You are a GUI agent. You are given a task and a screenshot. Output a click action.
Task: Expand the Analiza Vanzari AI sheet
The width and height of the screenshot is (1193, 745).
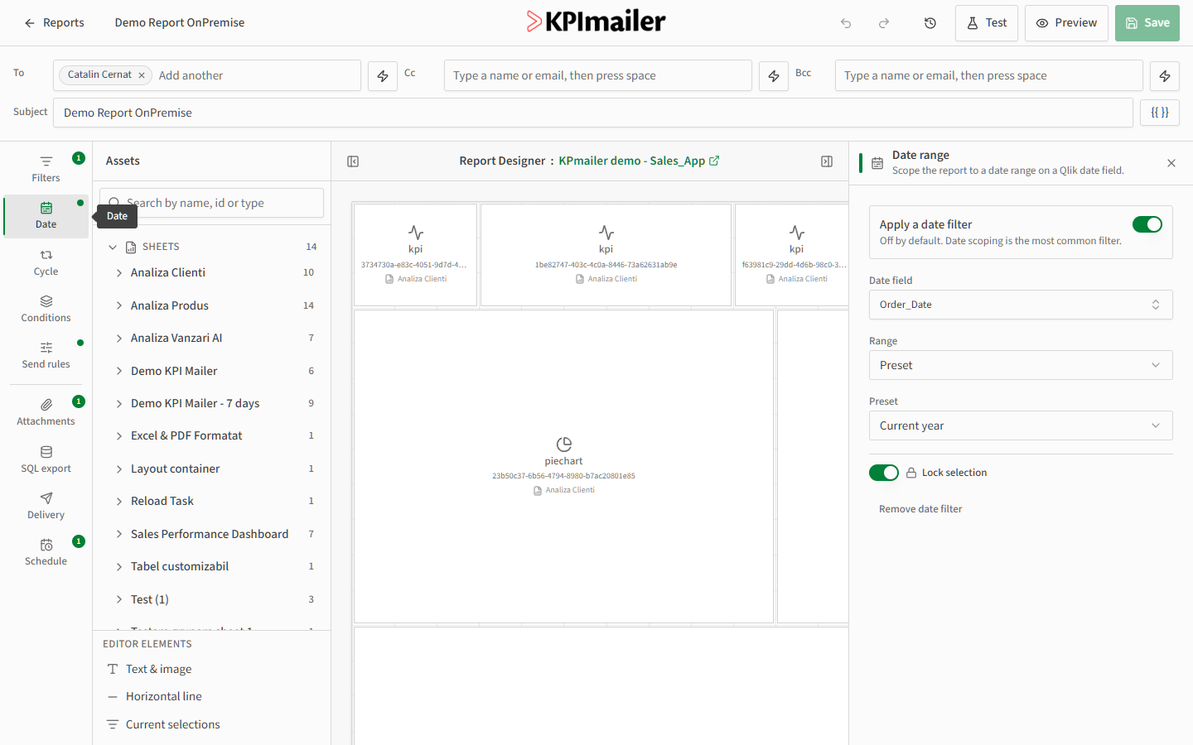[x=119, y=338]
